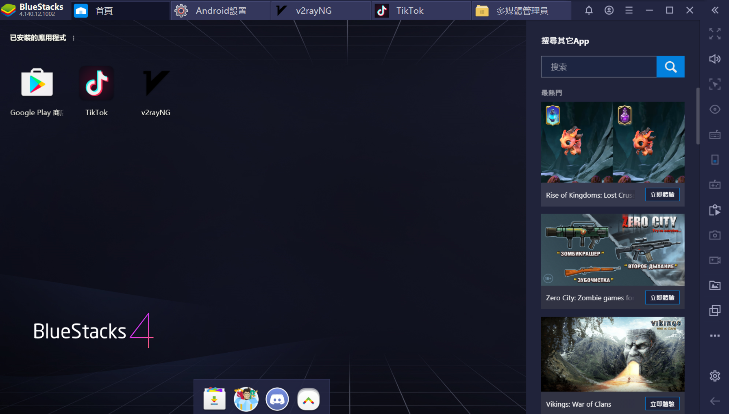Switch to the TikTok tab

coord(421,11)
